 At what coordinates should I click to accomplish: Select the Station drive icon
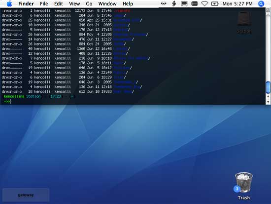point(244,22)
